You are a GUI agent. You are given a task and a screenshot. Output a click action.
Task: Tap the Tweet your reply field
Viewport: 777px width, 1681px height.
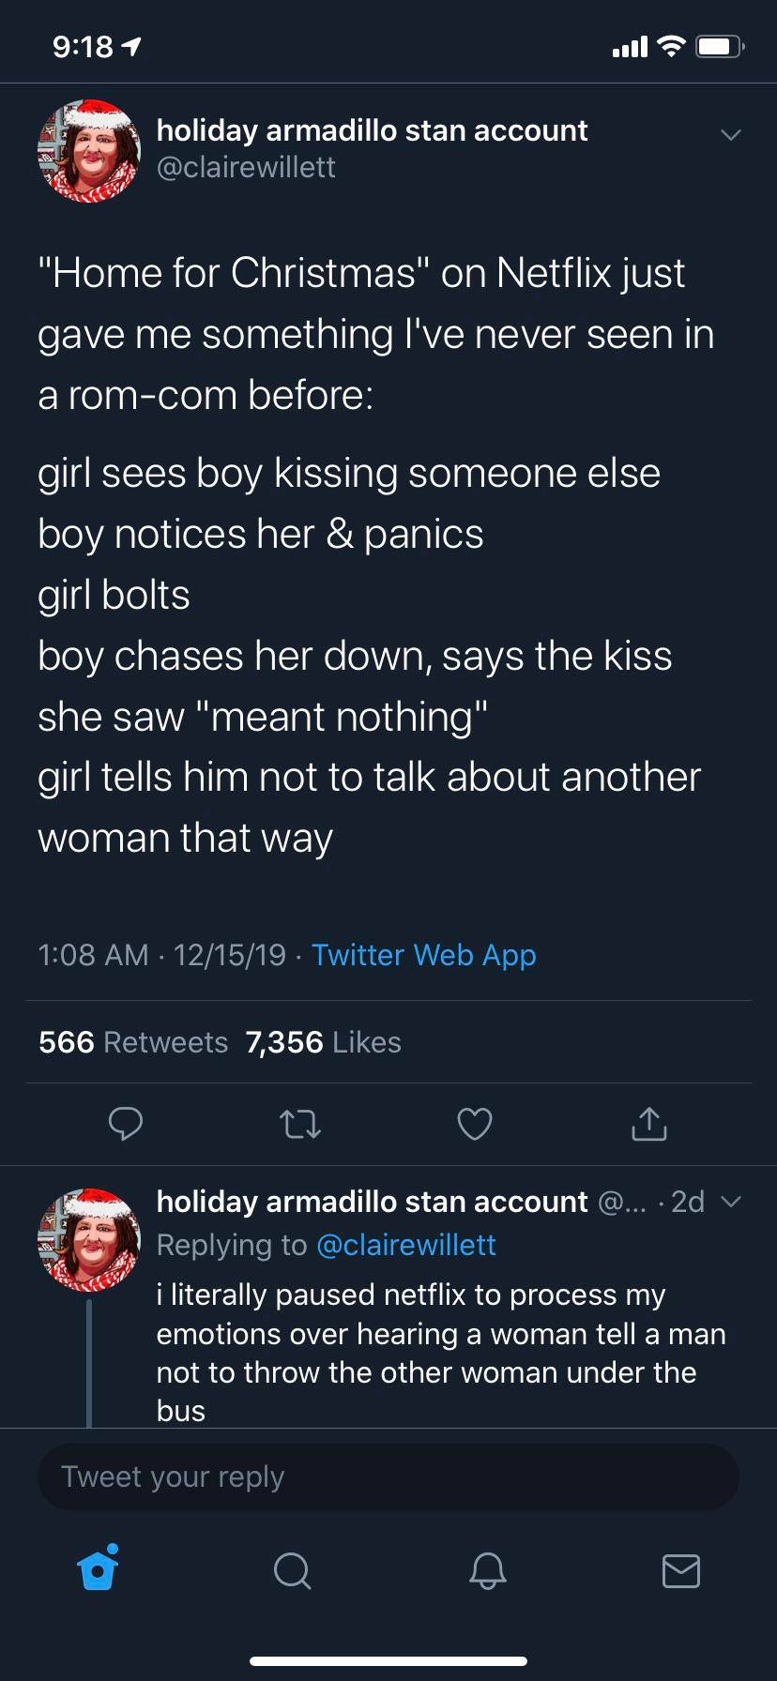pyautogui.click(x=388, y=1477)
